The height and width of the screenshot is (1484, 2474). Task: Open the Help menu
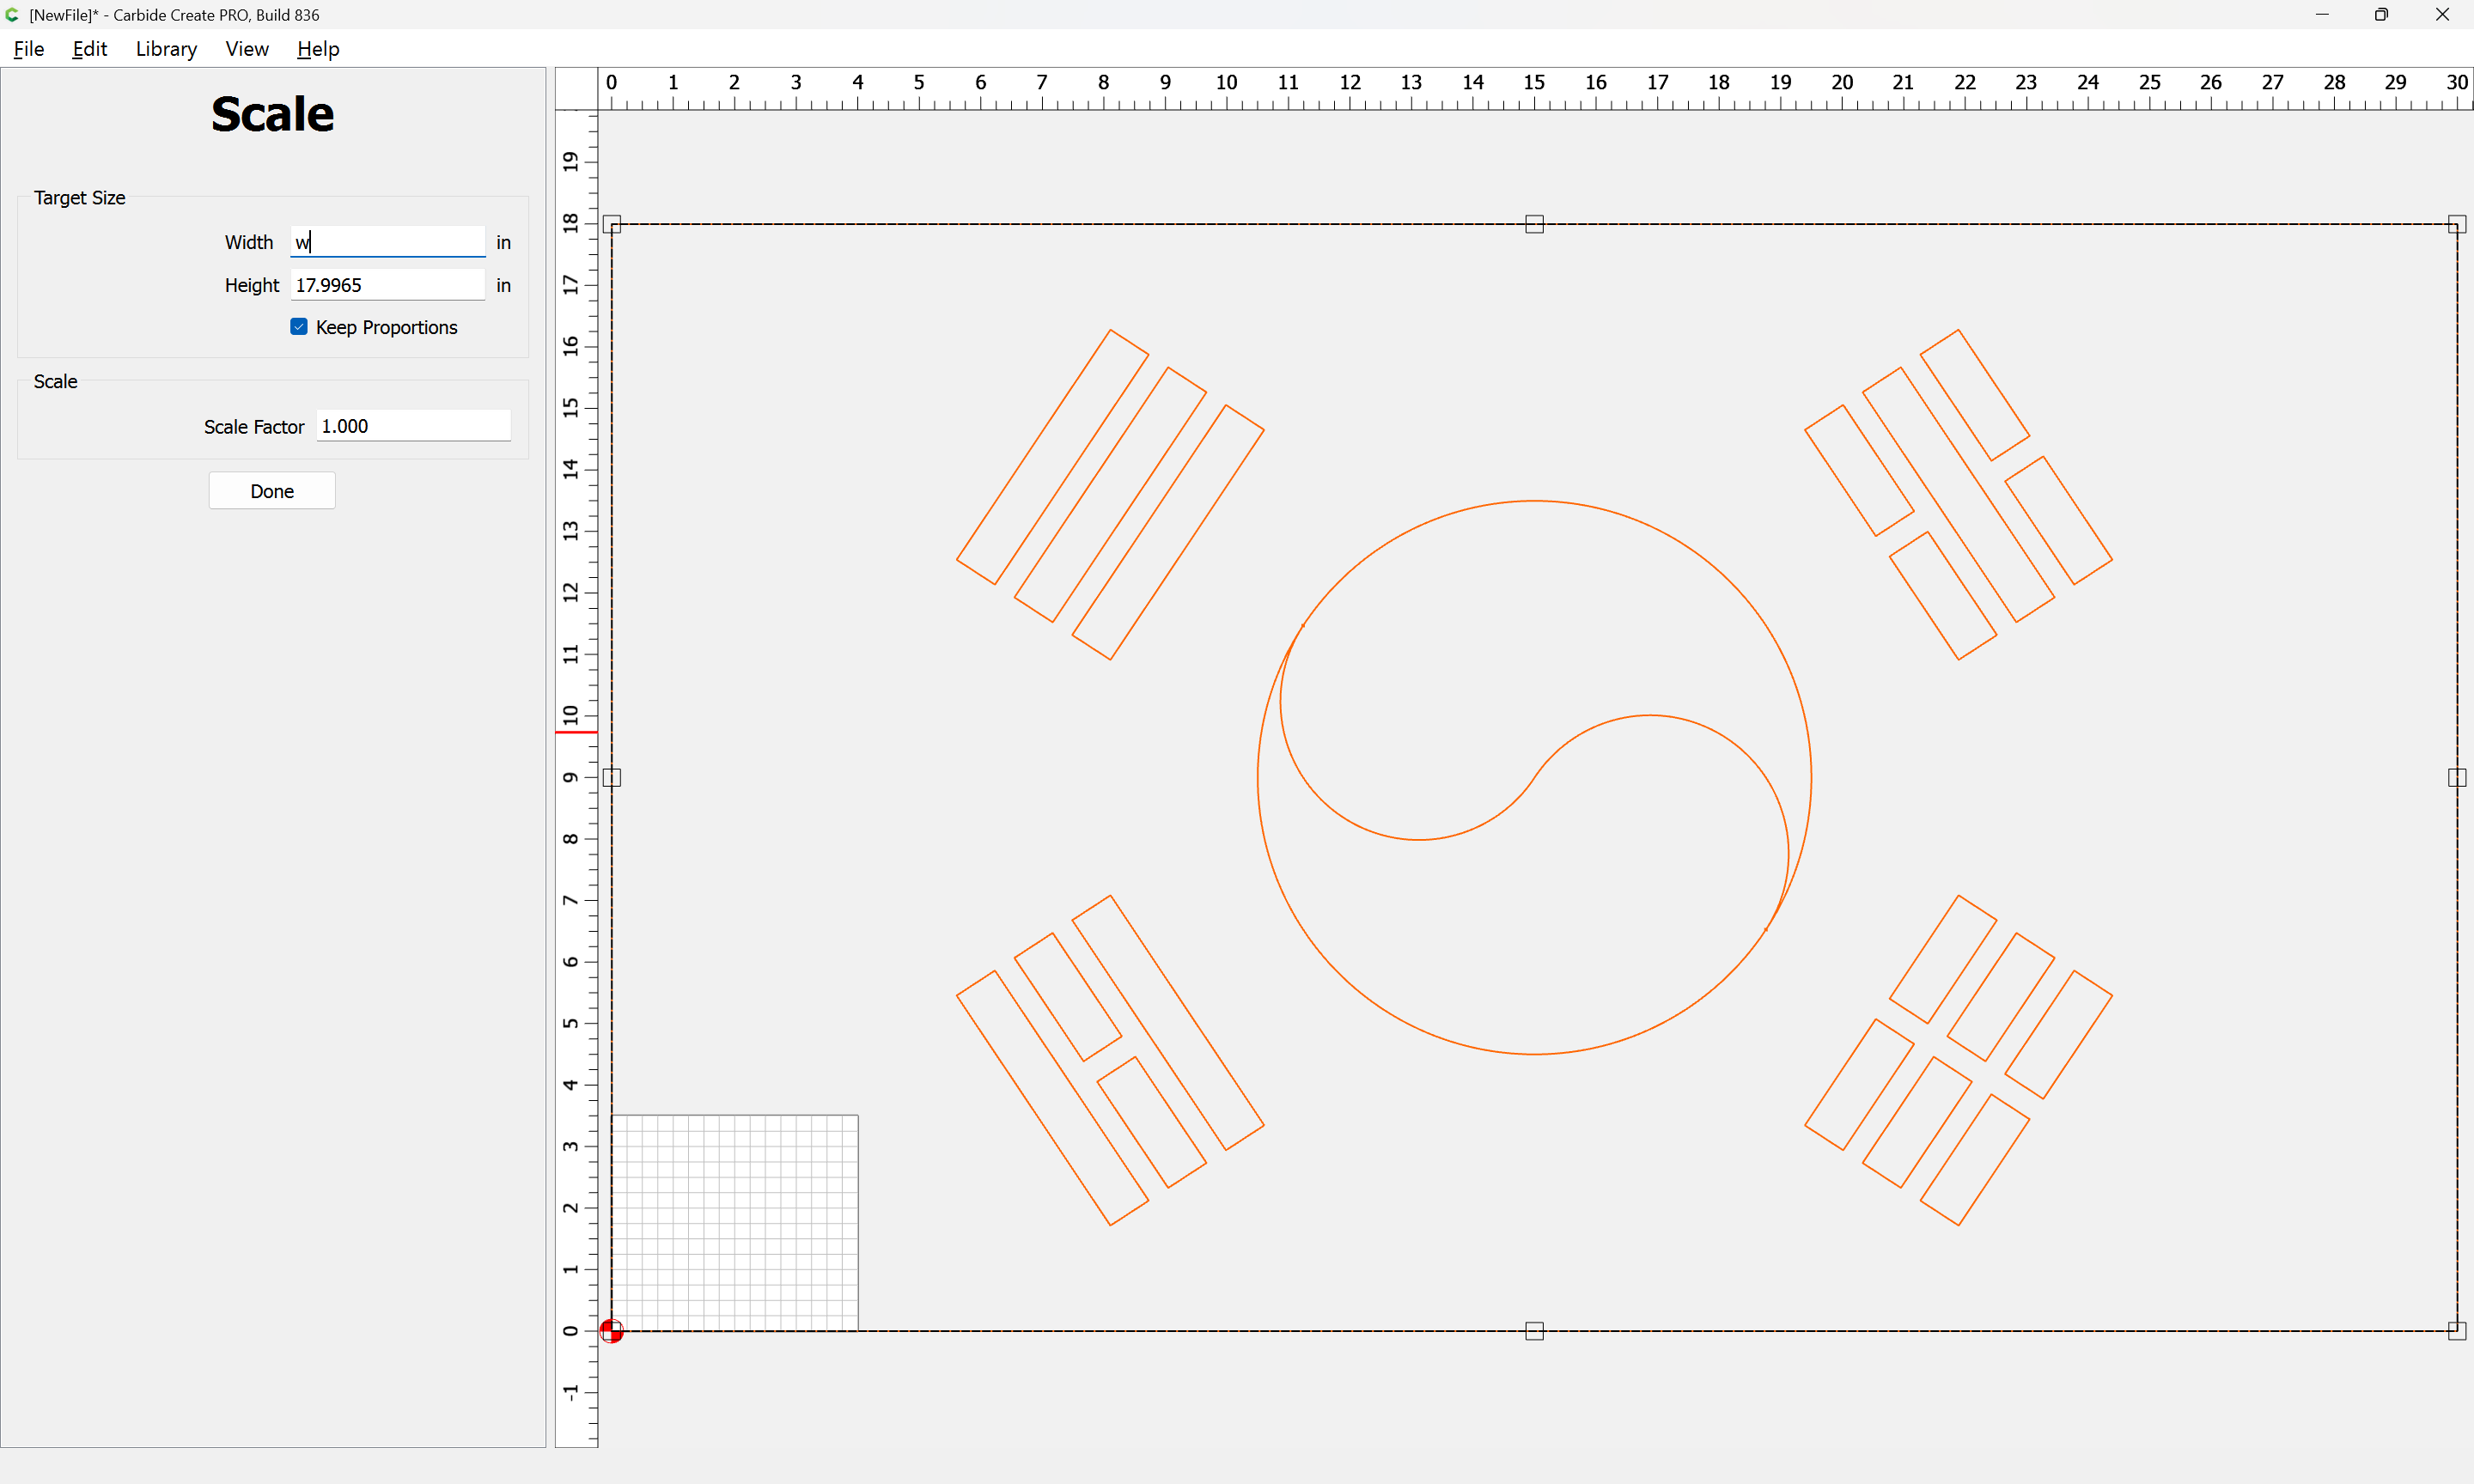pos(318,49)
